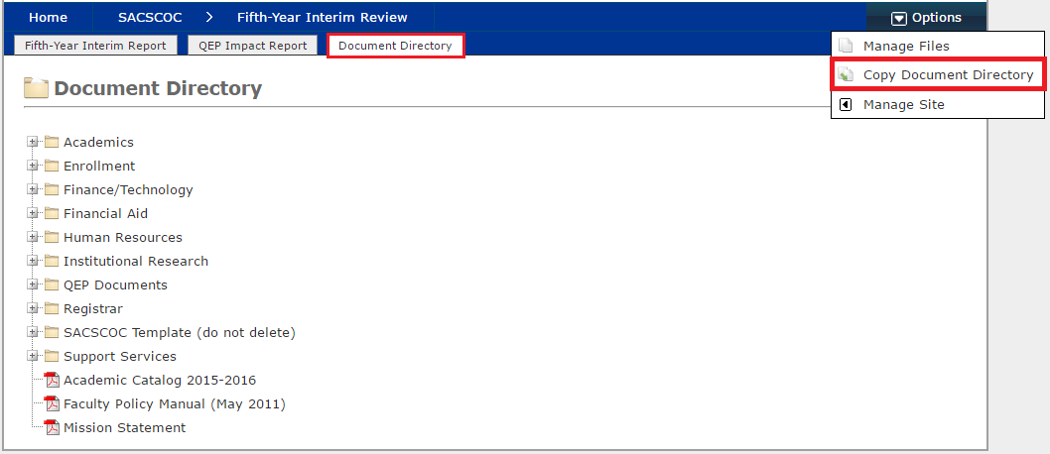Viewport: 1050px width, 454px height.
Task: Click the Manage Files page icon
Action: (846, 47)
